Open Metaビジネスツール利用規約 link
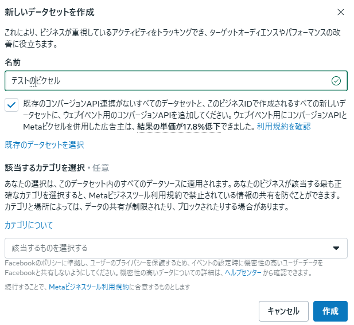The width and height of the screenshot is (354, 325). 89,287
